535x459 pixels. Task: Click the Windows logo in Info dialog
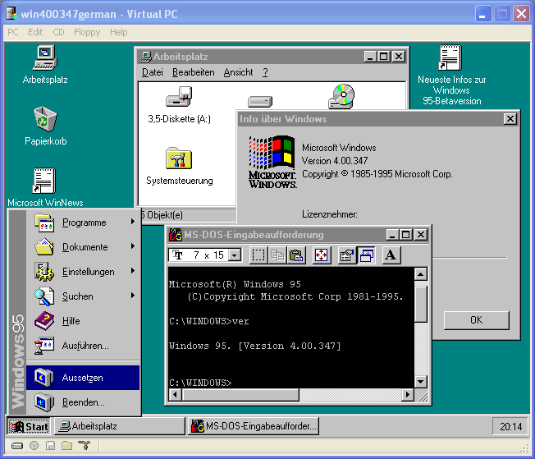tap(272, 162)
